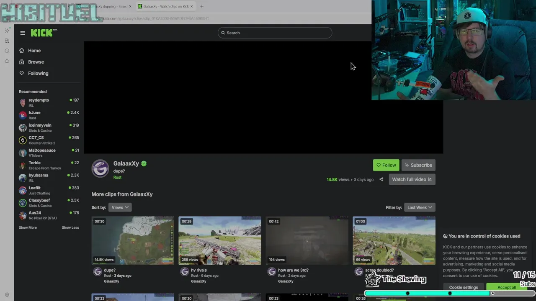Click hJune avatar icon
This screenshot has height=301, width=536.
(x=23, y=115)
